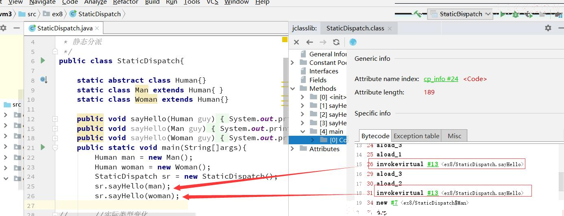
Task: Expand folded sayHello(Man) method on line 15
Action: click(x=55, y=128)
